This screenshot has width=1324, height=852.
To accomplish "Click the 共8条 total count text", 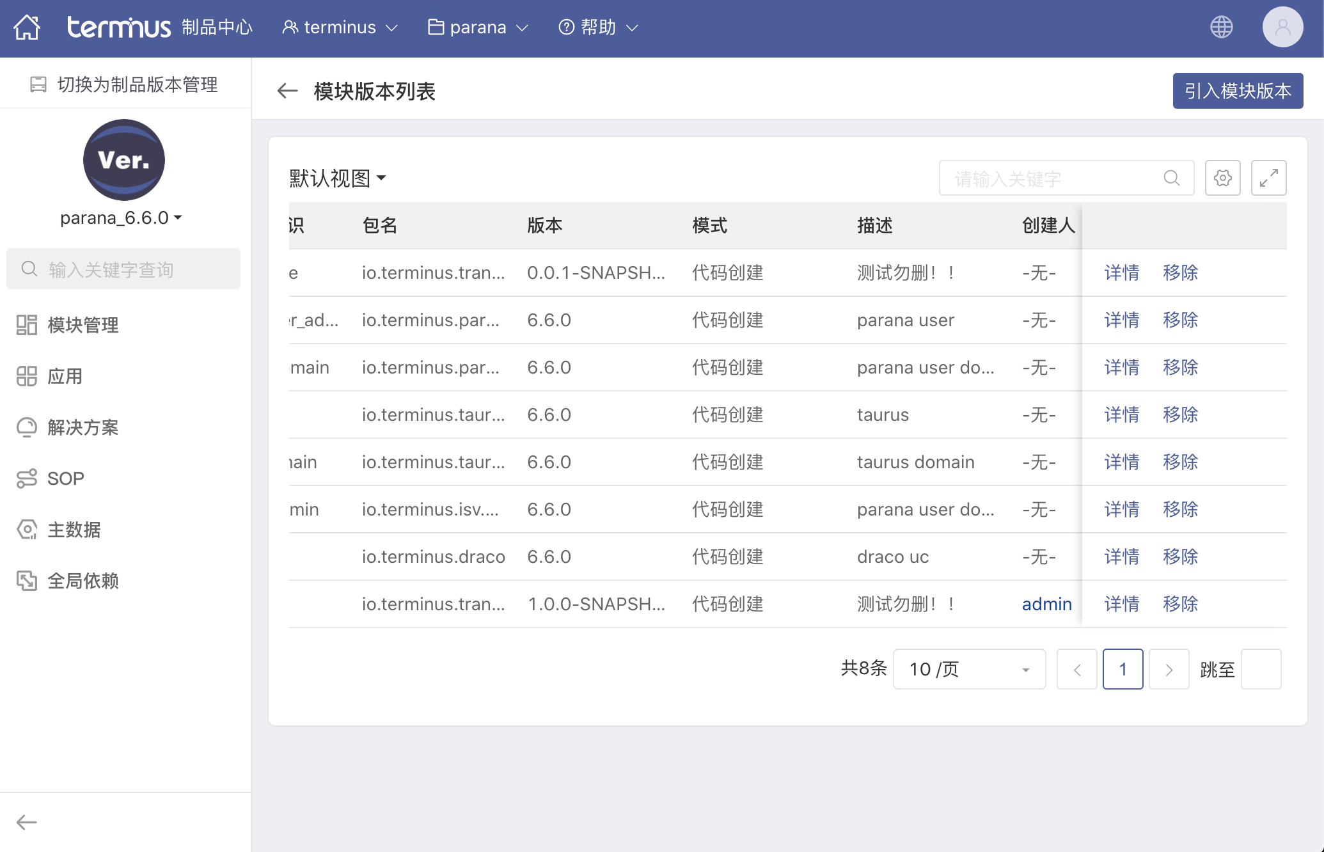I will pyautogui.click(x=864, y=668).
